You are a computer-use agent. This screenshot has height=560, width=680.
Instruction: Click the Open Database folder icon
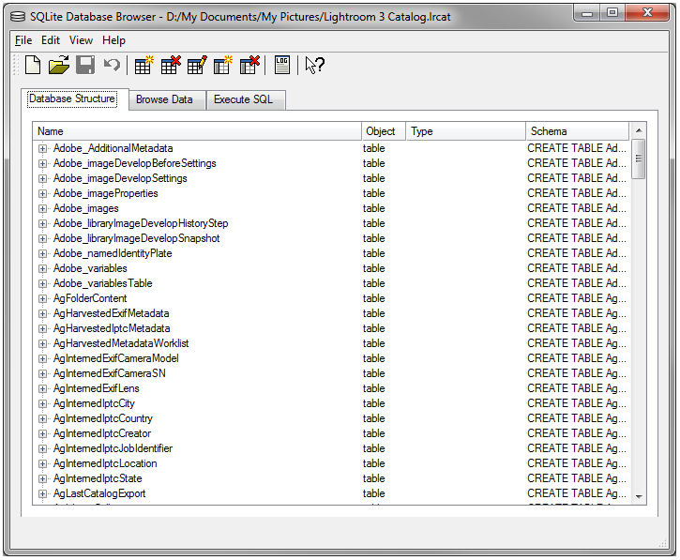click(x=59, y=66)
